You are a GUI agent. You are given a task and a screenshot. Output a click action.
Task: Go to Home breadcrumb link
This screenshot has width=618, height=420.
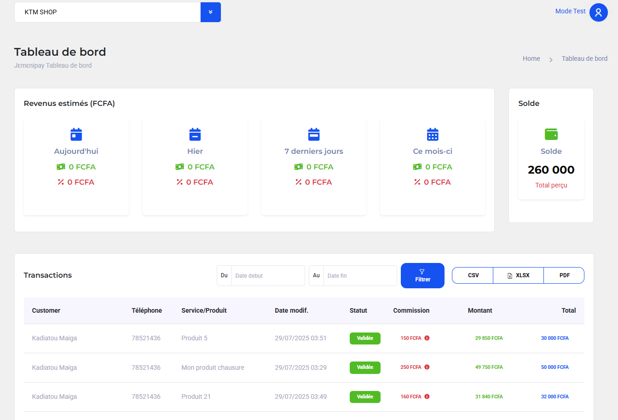point(531,58)
